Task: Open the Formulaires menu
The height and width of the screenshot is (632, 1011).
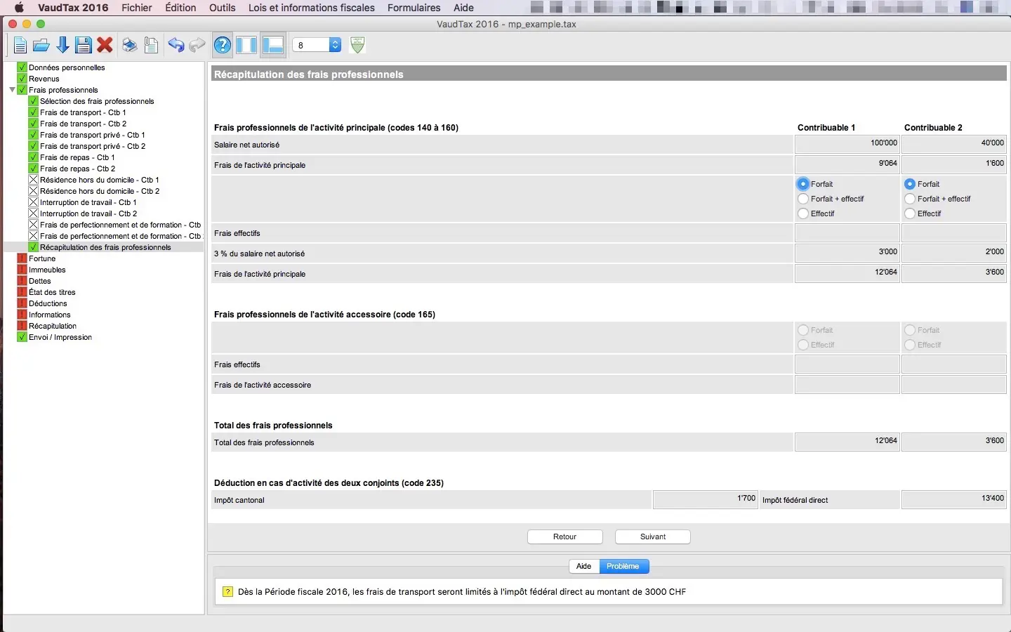Action: [414, 8]
